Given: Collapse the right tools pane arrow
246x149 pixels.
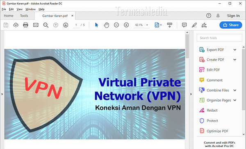Looking at the screenshot, I should (x=191, y=94).
